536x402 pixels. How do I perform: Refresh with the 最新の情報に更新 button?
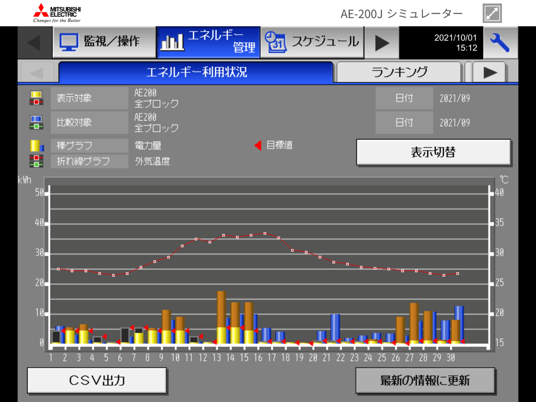425,380
